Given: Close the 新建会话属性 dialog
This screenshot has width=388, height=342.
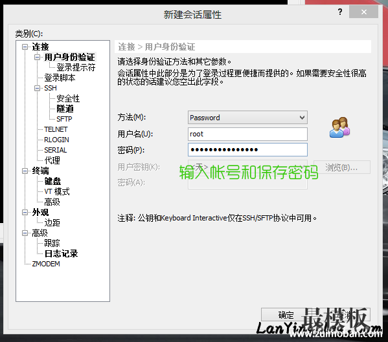Looking at the screenshot, I should click(363, 12).
